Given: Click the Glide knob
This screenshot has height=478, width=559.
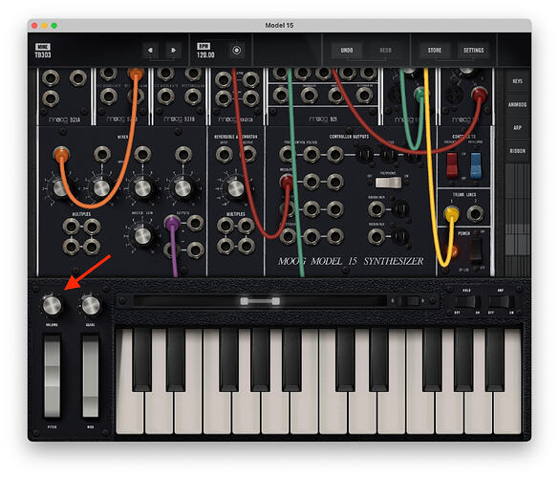Looking at the screenshot, I should [x=91, y=306].
